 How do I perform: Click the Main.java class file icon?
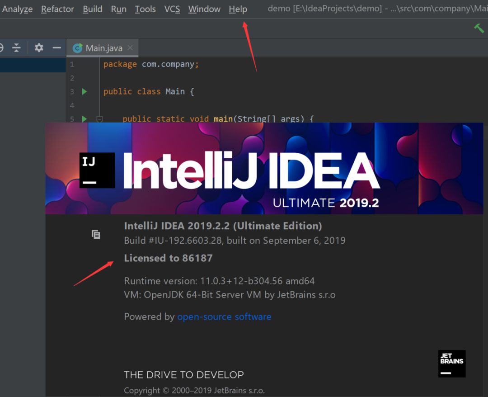coord(78,48)
